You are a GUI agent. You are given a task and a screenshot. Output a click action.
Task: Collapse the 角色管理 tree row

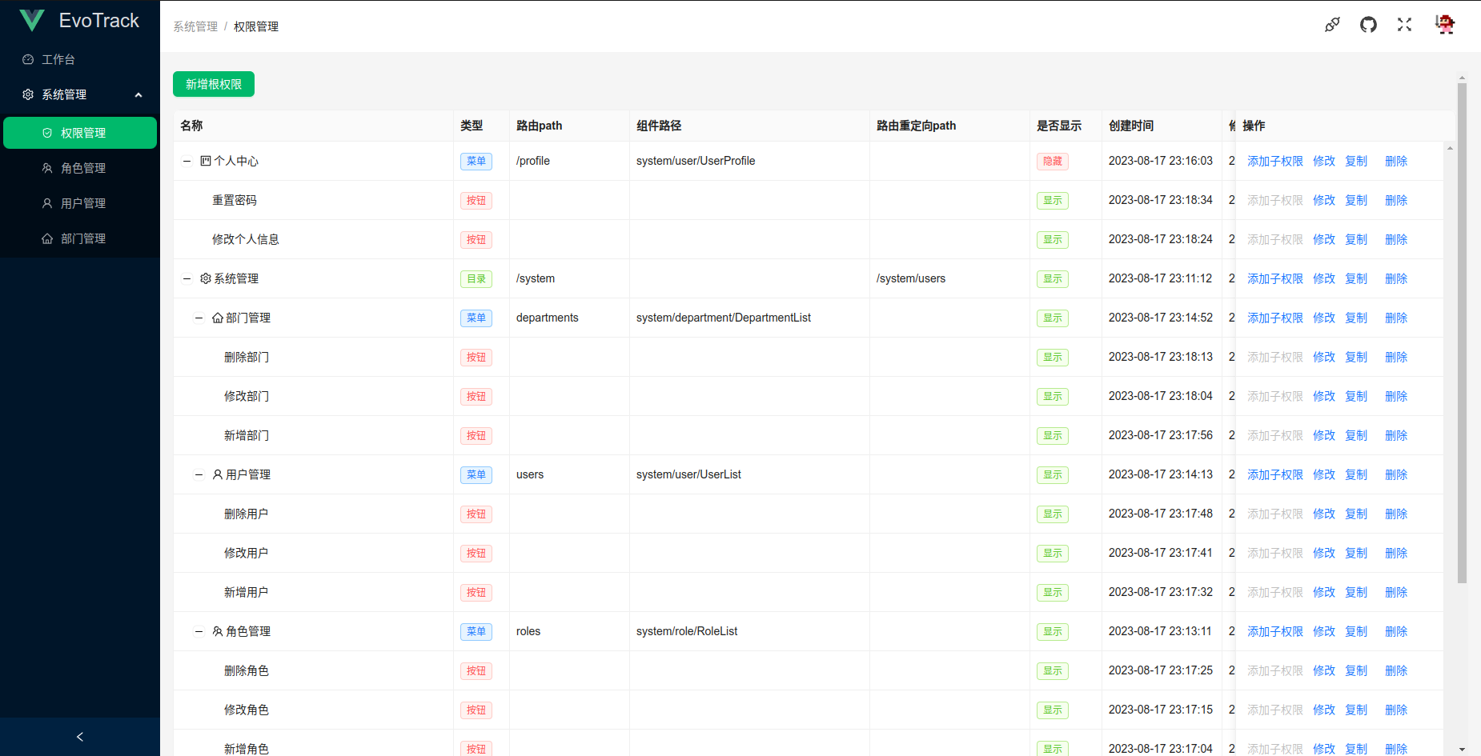pos(199,631)
